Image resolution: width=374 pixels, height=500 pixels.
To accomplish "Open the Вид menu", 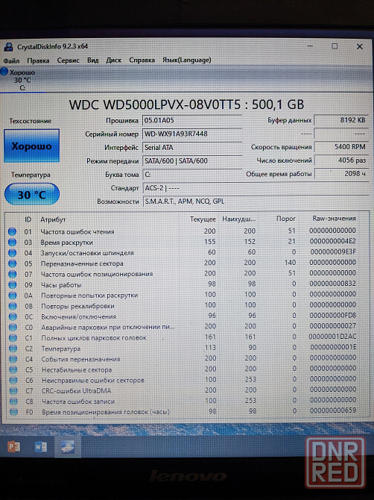I will (x=92, y=60).
